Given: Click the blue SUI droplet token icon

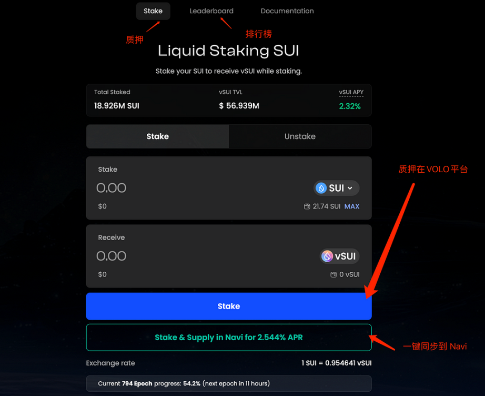Looking at the screenshot, I should [321, 188].
